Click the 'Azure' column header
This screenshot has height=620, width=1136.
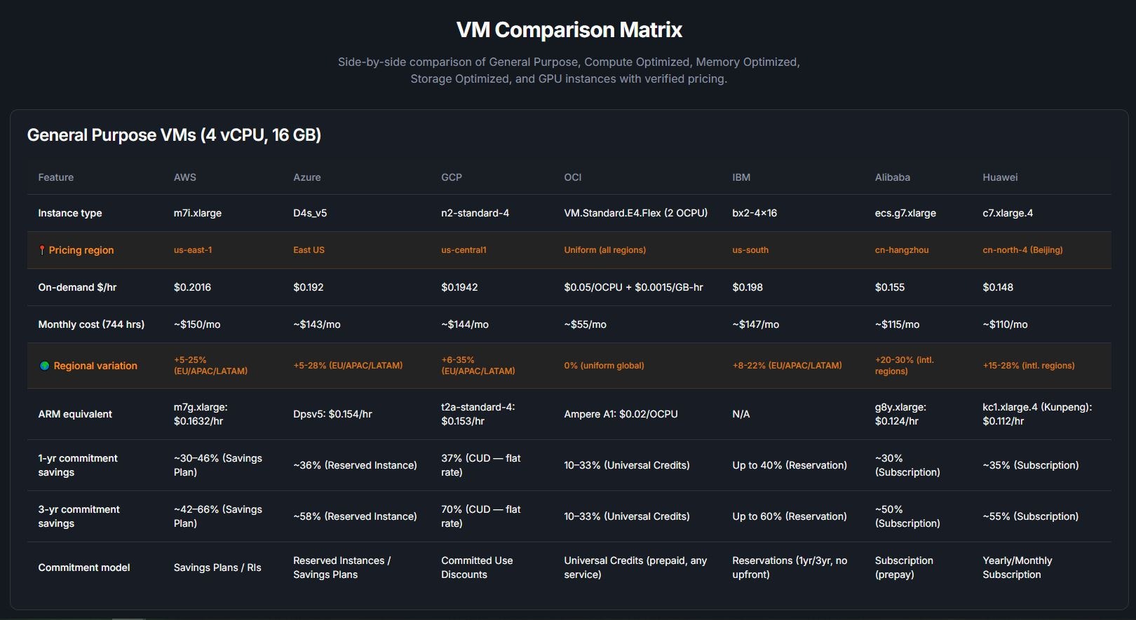pyautogui.click(x=307, y=177)
